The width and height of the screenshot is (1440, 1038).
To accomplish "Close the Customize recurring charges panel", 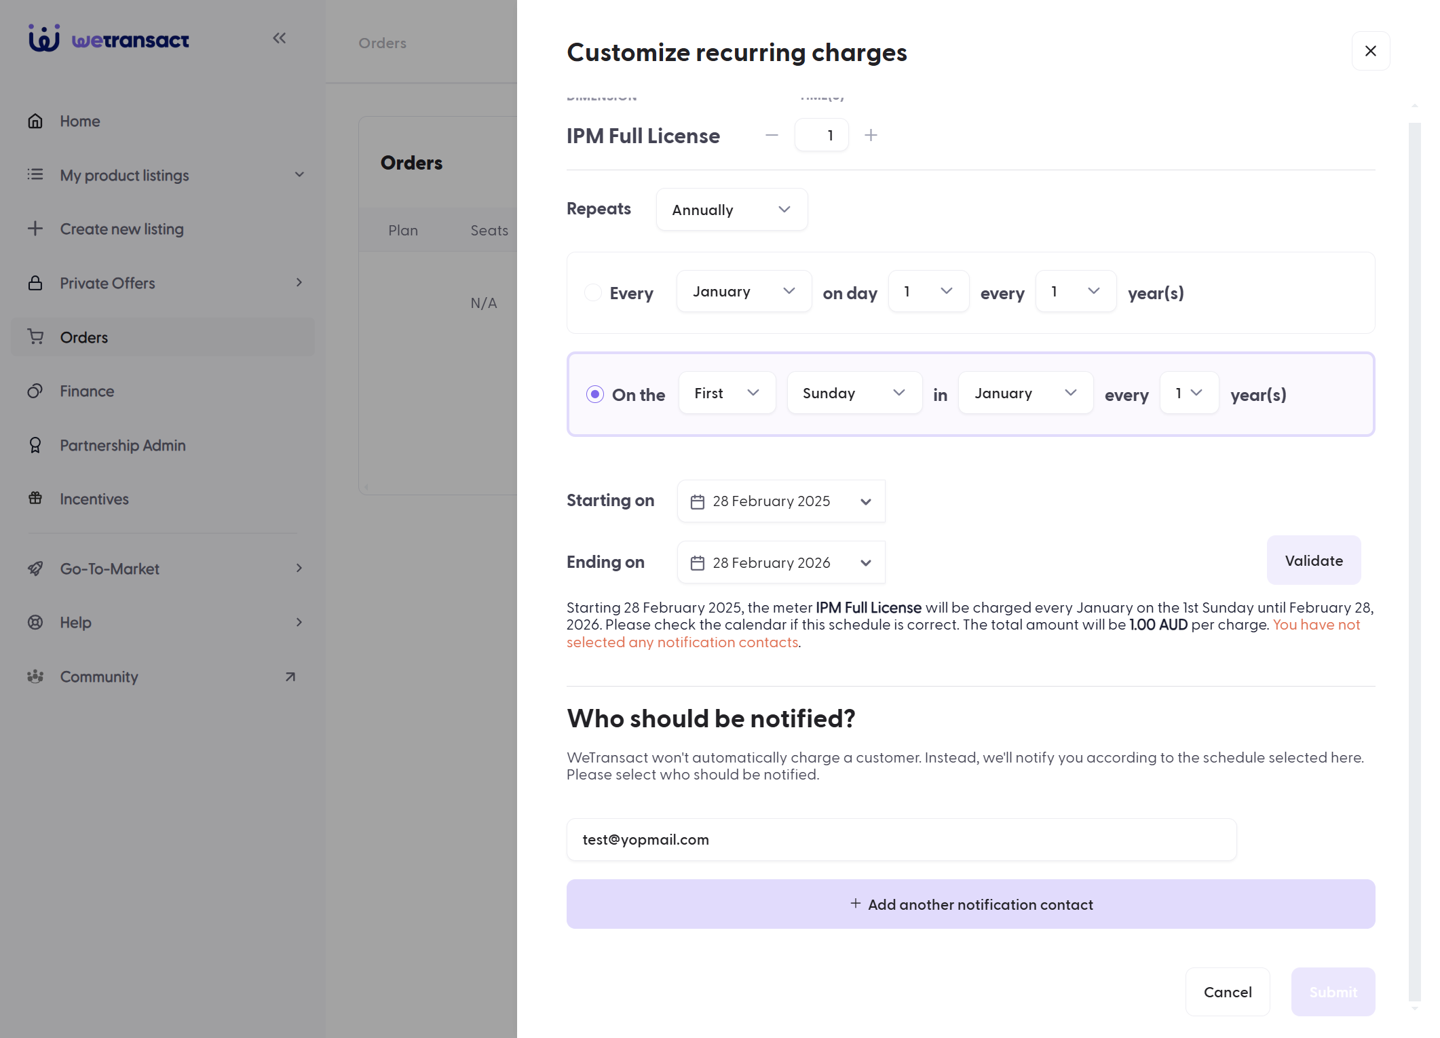I will tap(1371, 51).
